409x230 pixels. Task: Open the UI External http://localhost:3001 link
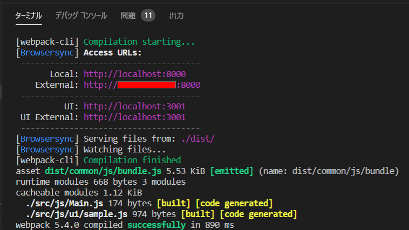[134, 117]
